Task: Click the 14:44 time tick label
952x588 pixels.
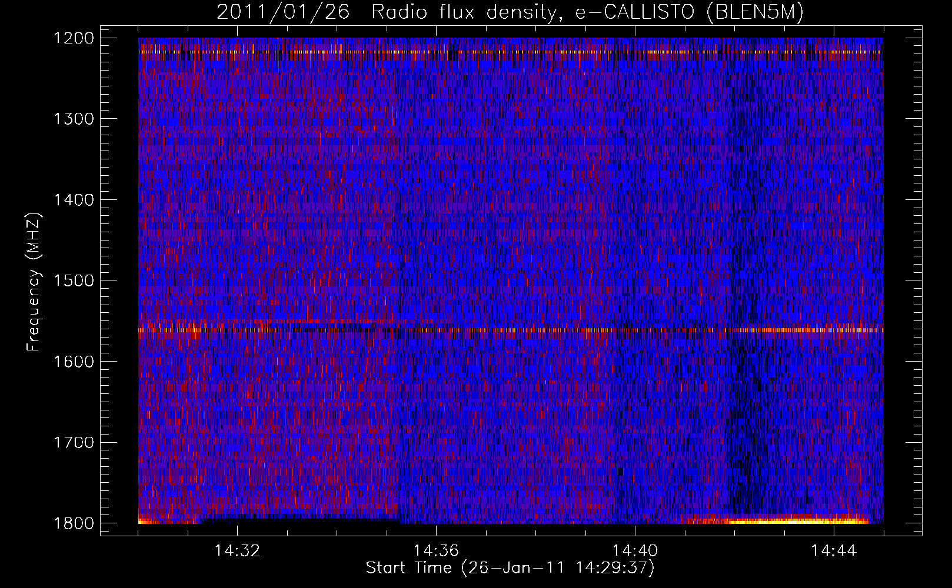Action: [x=834, y=551]
